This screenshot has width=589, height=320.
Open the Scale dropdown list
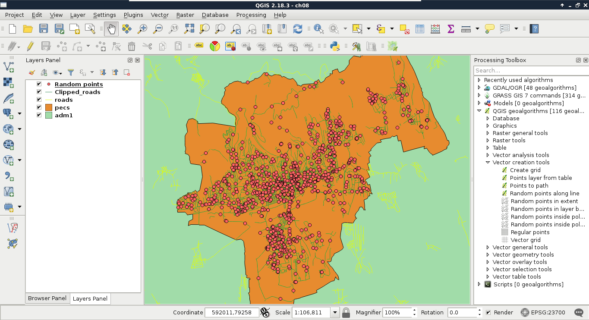(335, 313)
